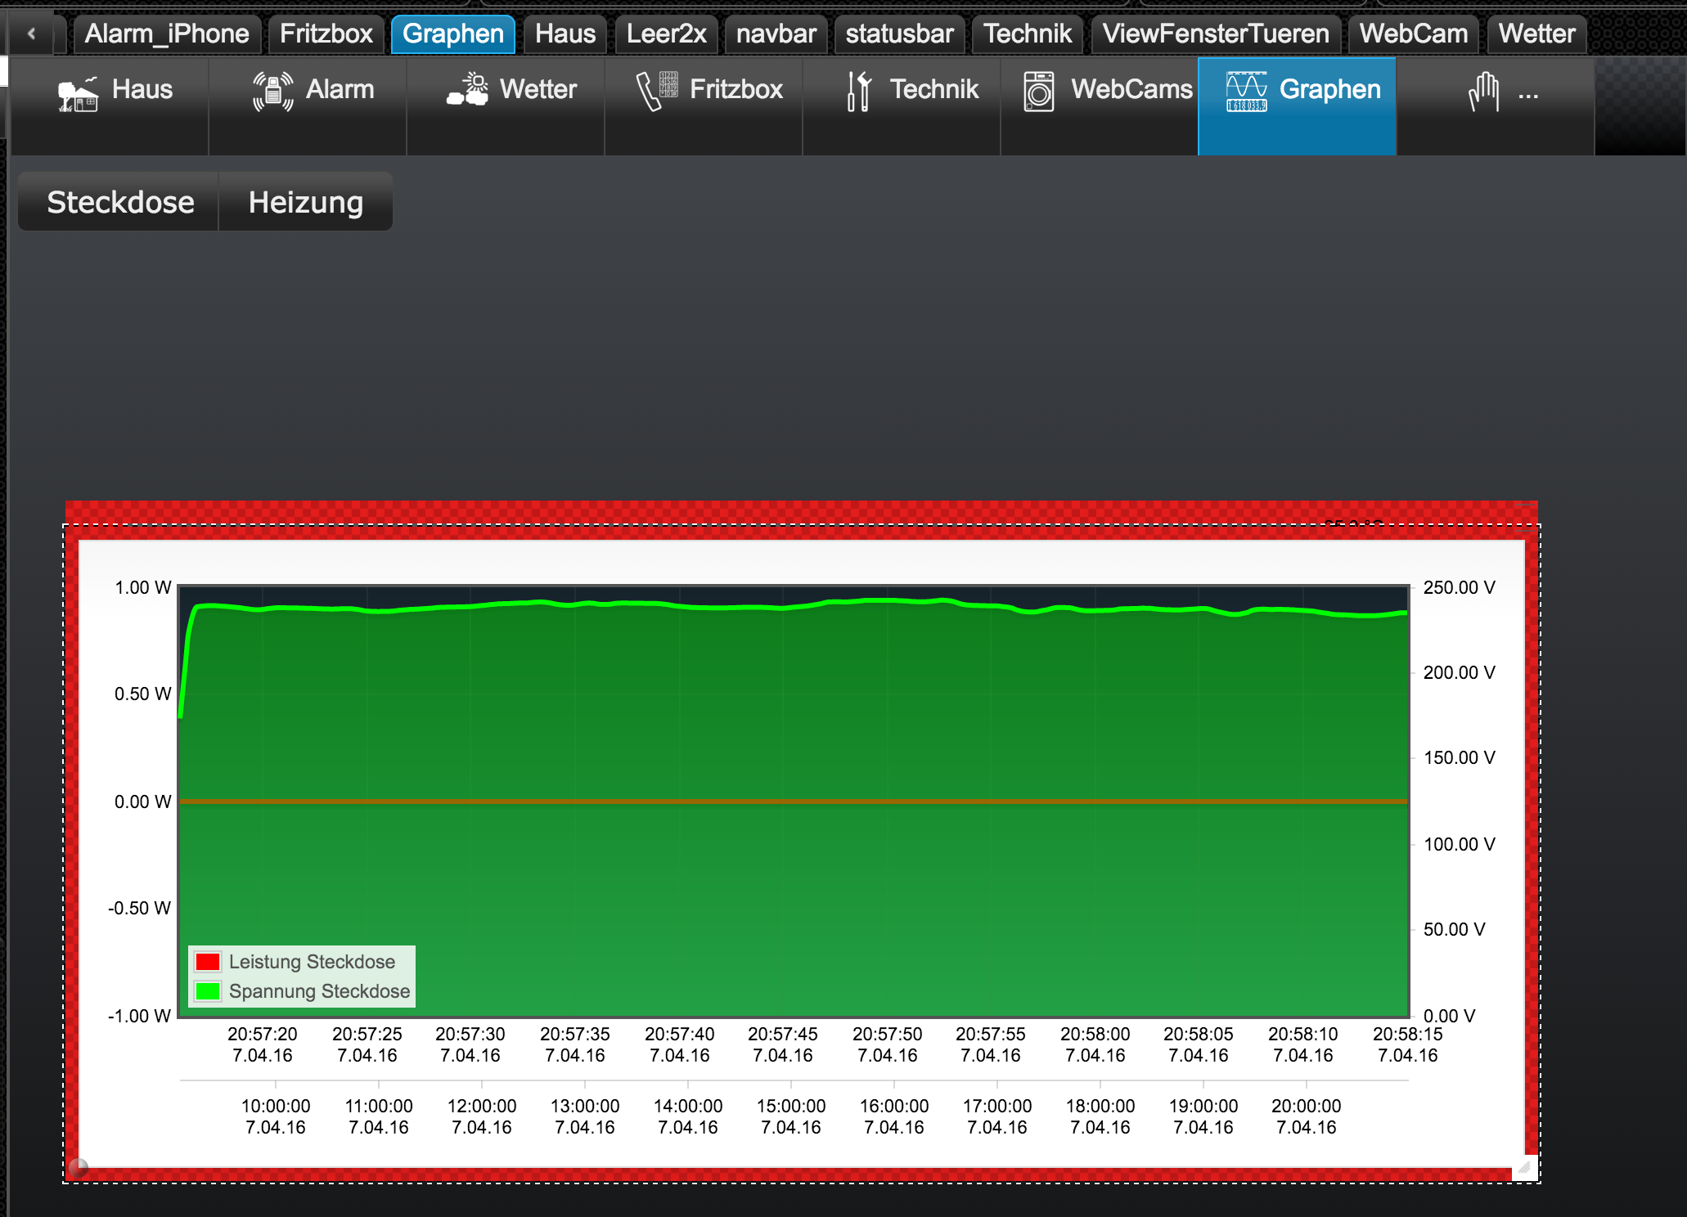This screenshot has height=1217, width=1687.
Task: Click the -0.50 W axis label
Action: 140,908
